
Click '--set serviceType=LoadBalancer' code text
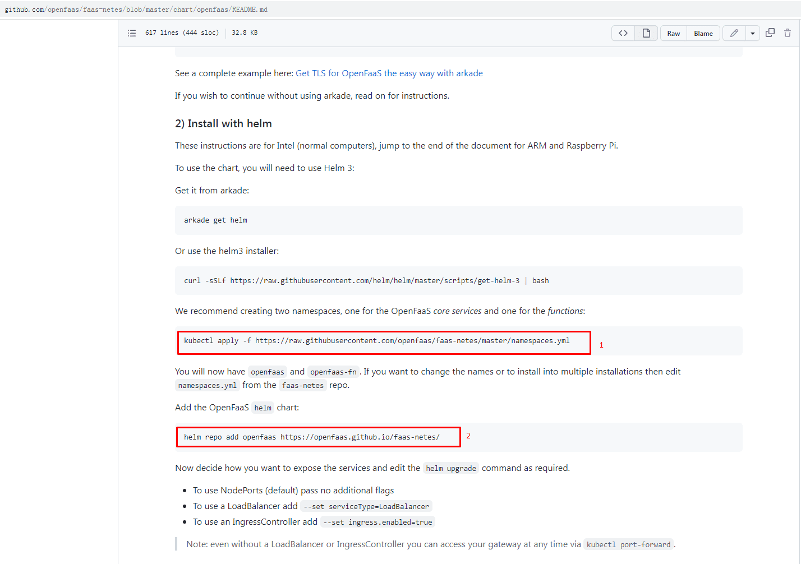[366, 506]
